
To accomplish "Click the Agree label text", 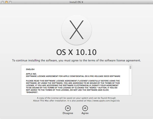I will coord(85,113).
